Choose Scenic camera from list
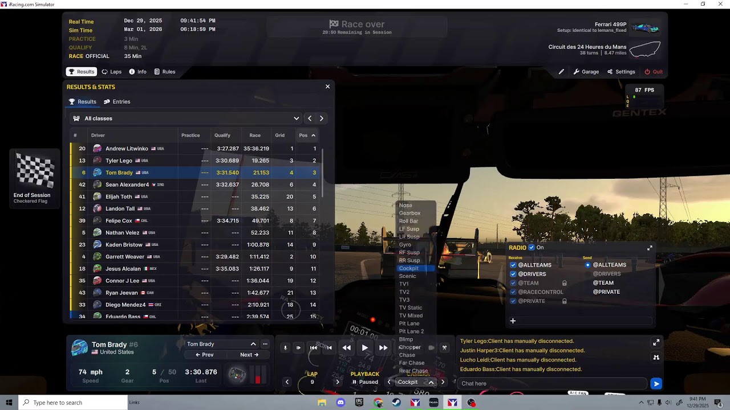 point(407,276)
